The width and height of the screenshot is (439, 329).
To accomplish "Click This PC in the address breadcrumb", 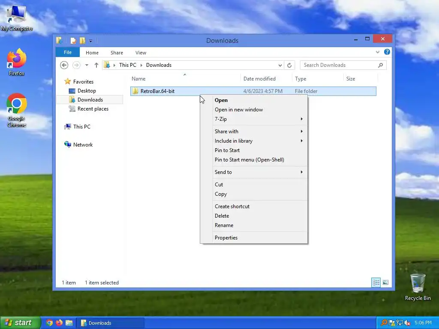I will pos(128,65).
